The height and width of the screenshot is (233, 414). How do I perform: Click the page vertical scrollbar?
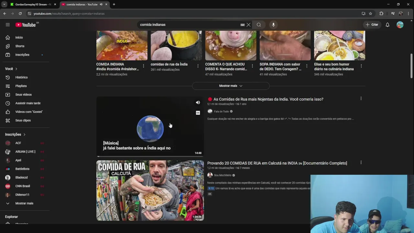[411, 66]
